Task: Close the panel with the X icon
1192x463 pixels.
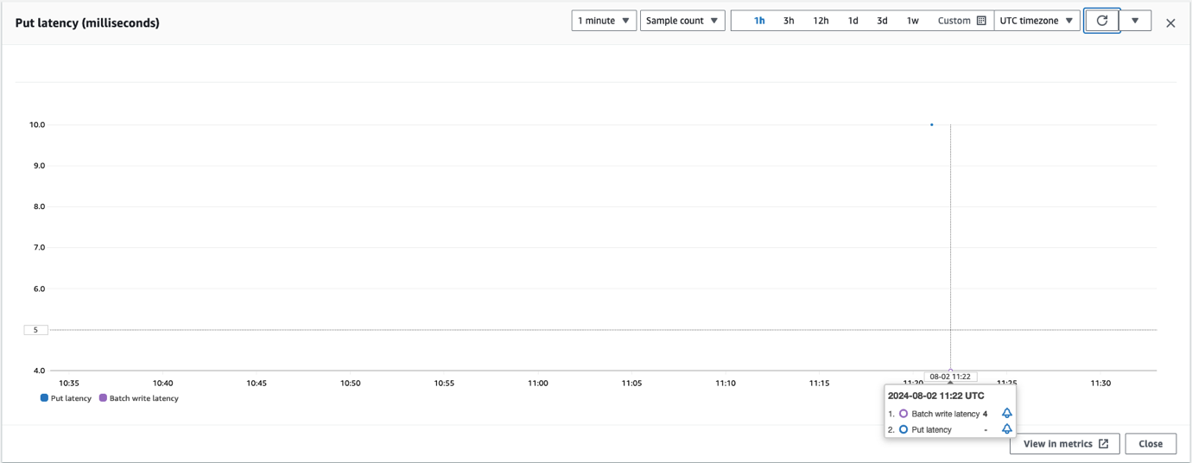Action: pyautogui.click(x=1170, y=23)
